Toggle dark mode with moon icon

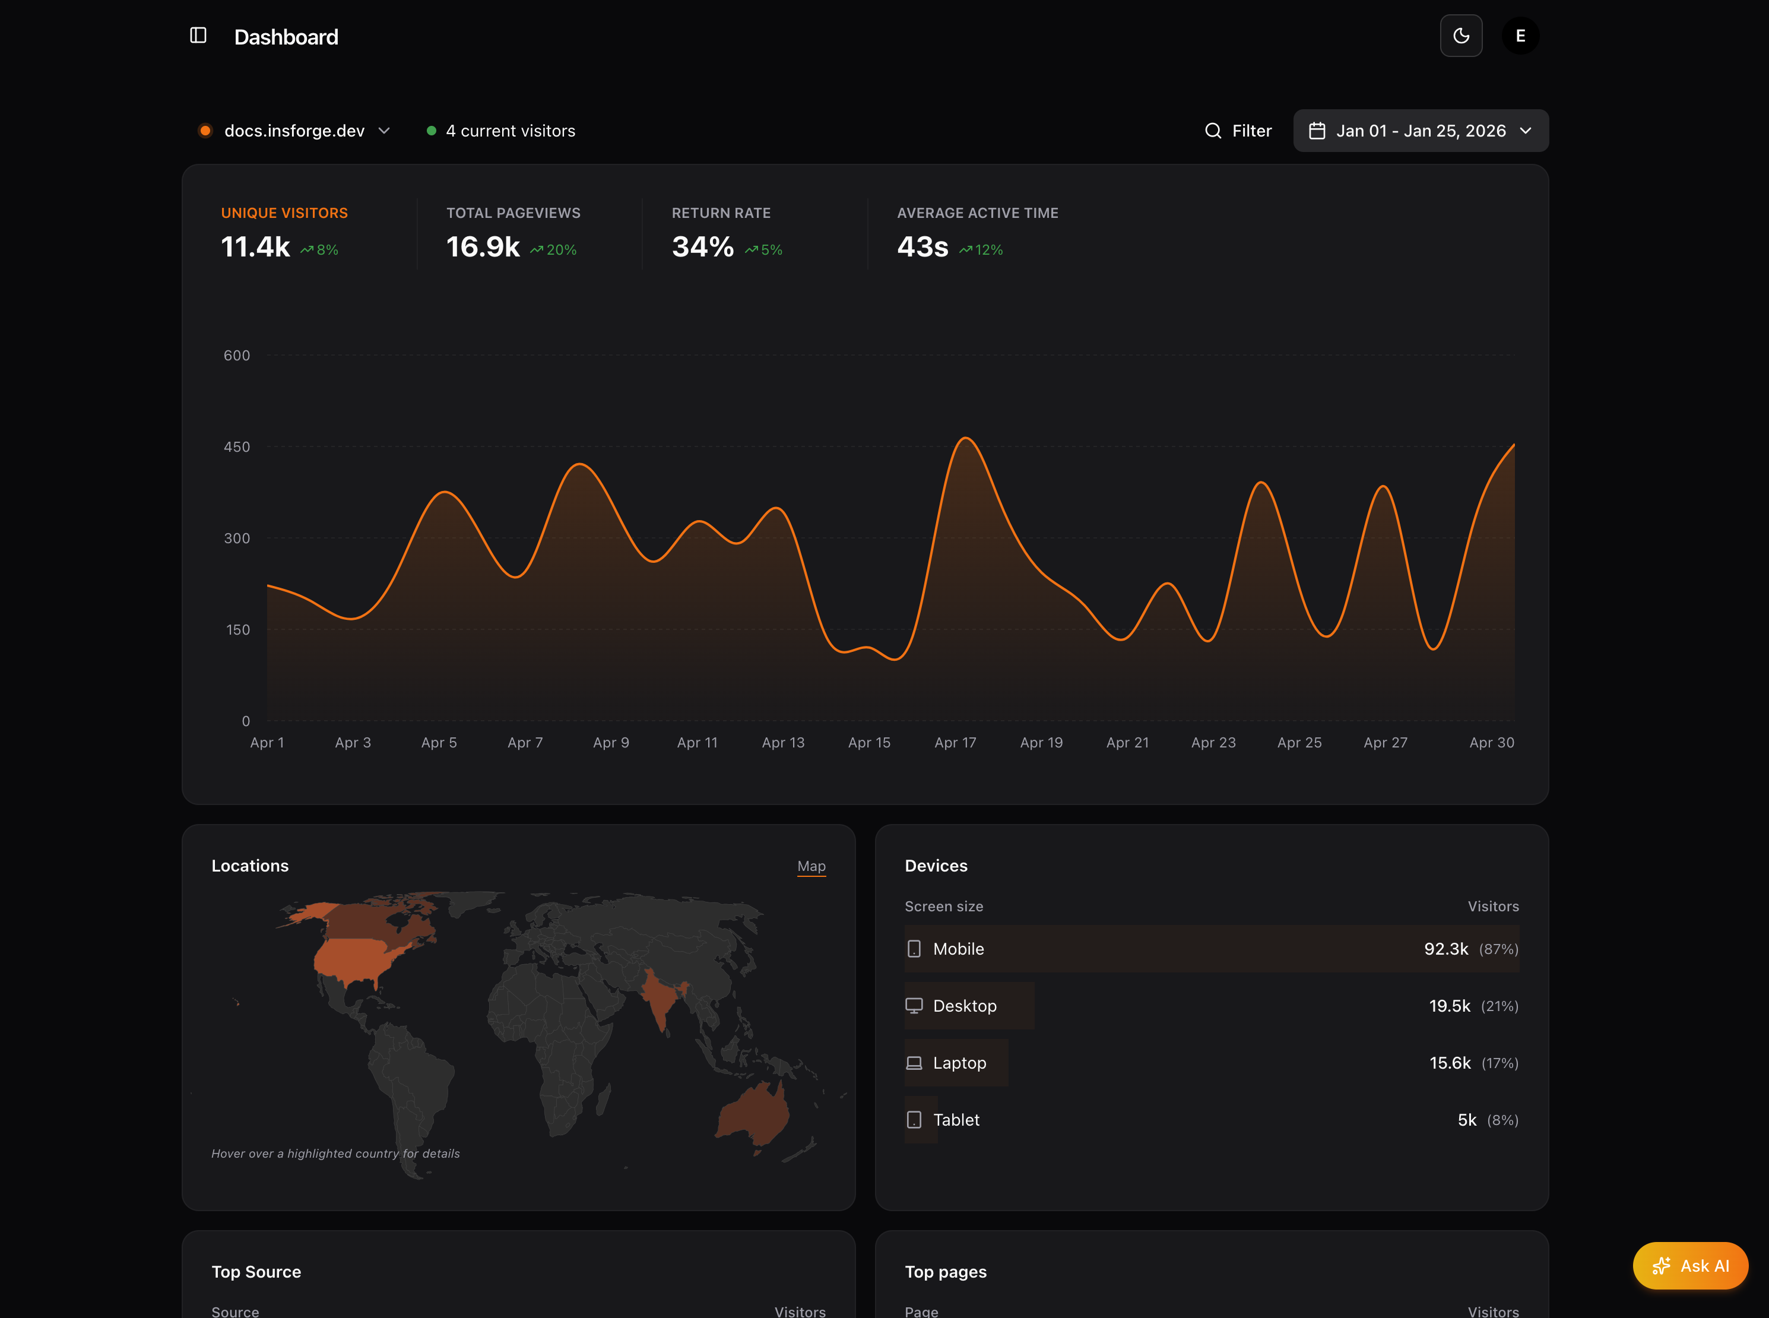(1460, 36)
